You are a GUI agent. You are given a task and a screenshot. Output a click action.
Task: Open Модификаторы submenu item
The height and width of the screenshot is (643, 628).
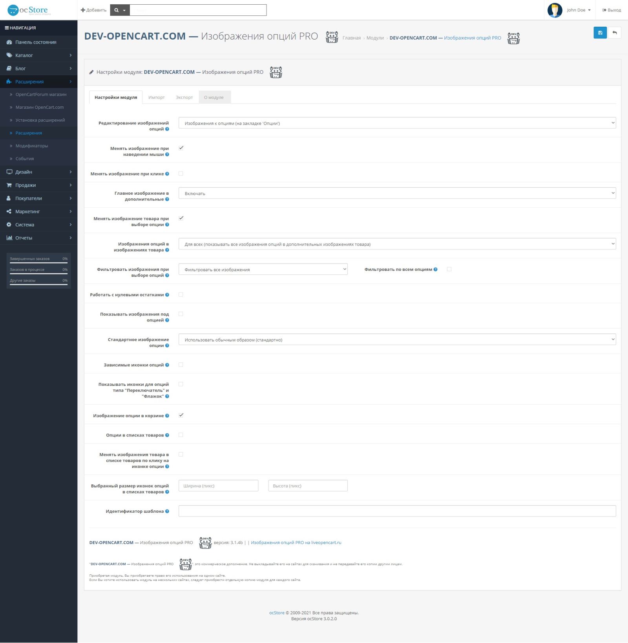click(32, 146)
